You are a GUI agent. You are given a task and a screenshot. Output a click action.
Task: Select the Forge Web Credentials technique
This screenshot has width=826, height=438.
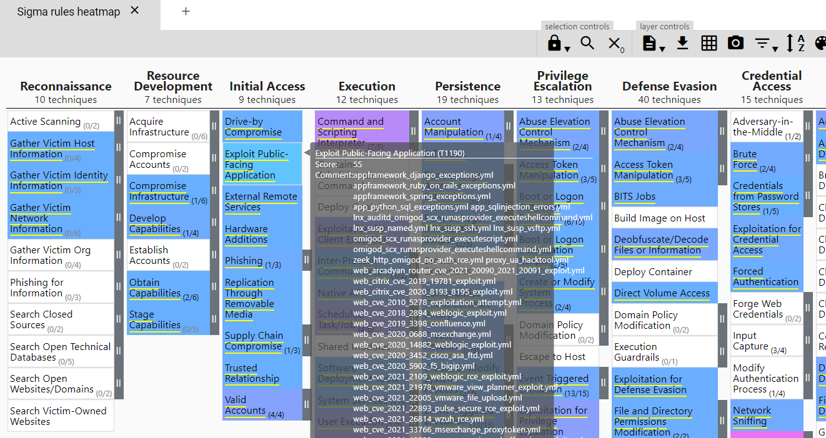[767, 309]
